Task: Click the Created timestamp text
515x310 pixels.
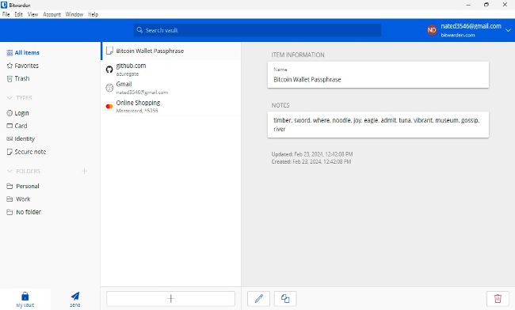Action: coord(311,161)
